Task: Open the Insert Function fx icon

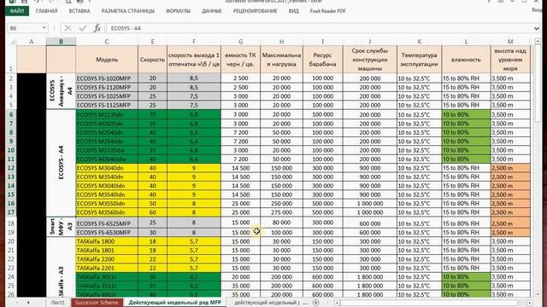Action: (97, 28)
